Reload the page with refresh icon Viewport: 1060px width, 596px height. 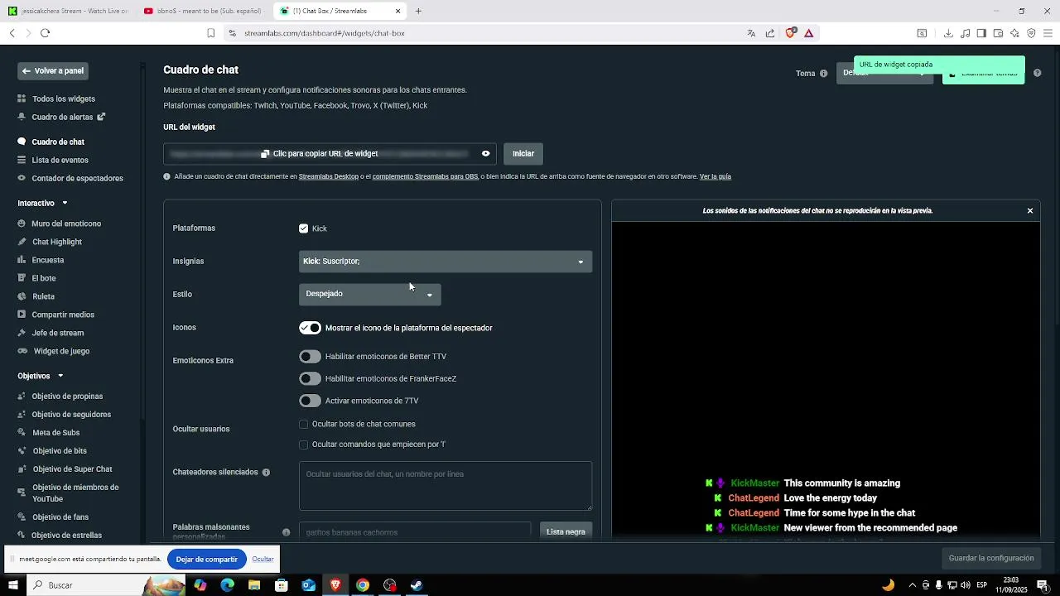point(45,33)
